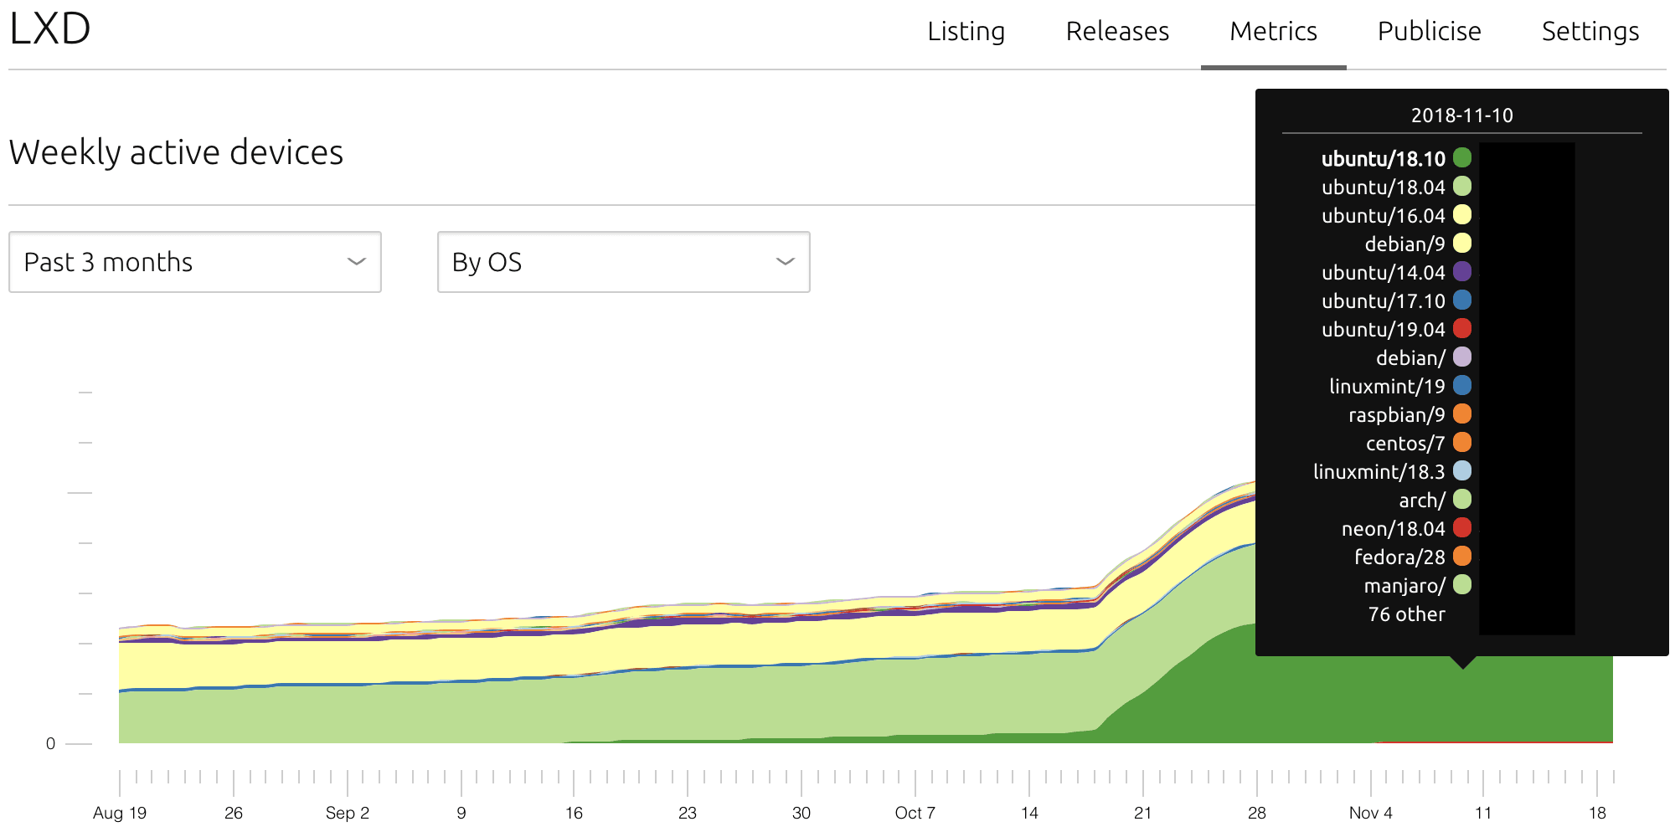Click the manjaro/ light green swatch
This screenshot has width=1675, height=837.
click(1462, 584)
